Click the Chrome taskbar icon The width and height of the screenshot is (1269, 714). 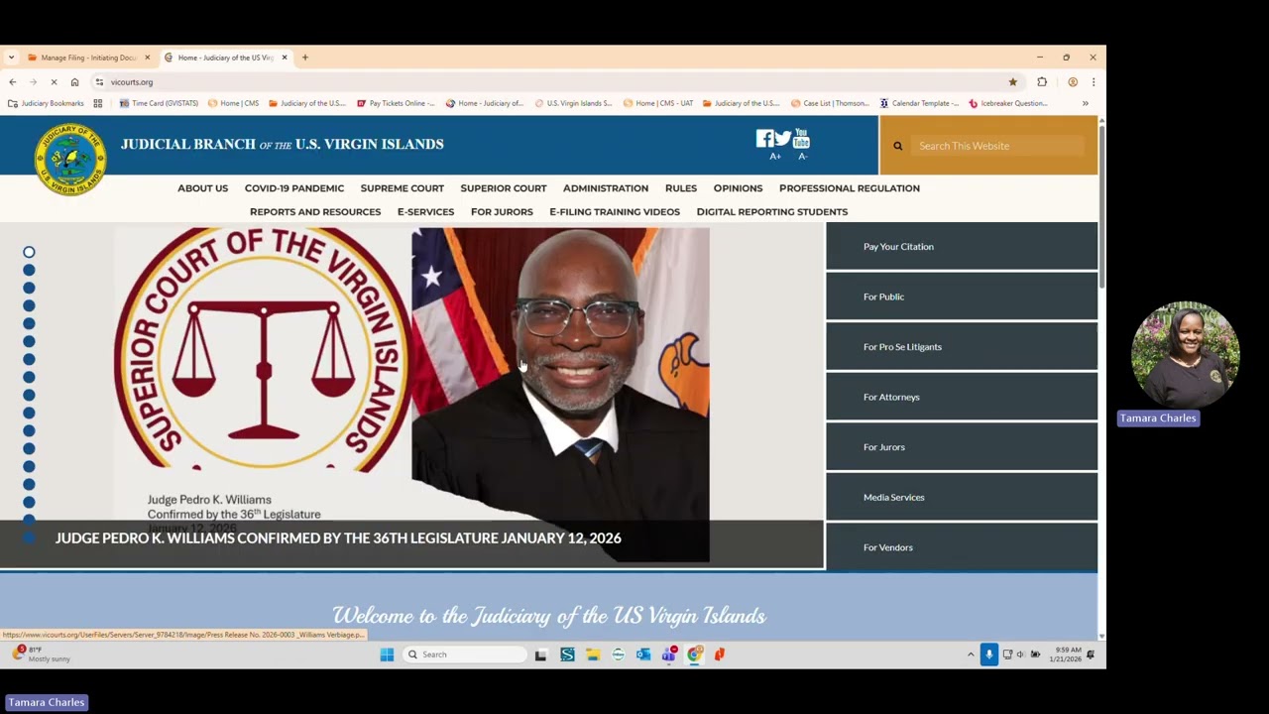pos(695,654)
